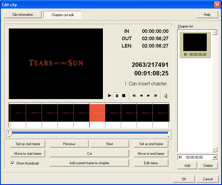Close the Edit clip window
Image resolution: width=222 pixels, height=185 pixels.
217,4
